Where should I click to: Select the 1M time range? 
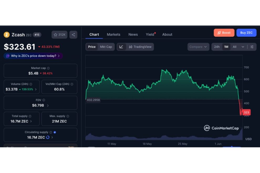[226, 47]
